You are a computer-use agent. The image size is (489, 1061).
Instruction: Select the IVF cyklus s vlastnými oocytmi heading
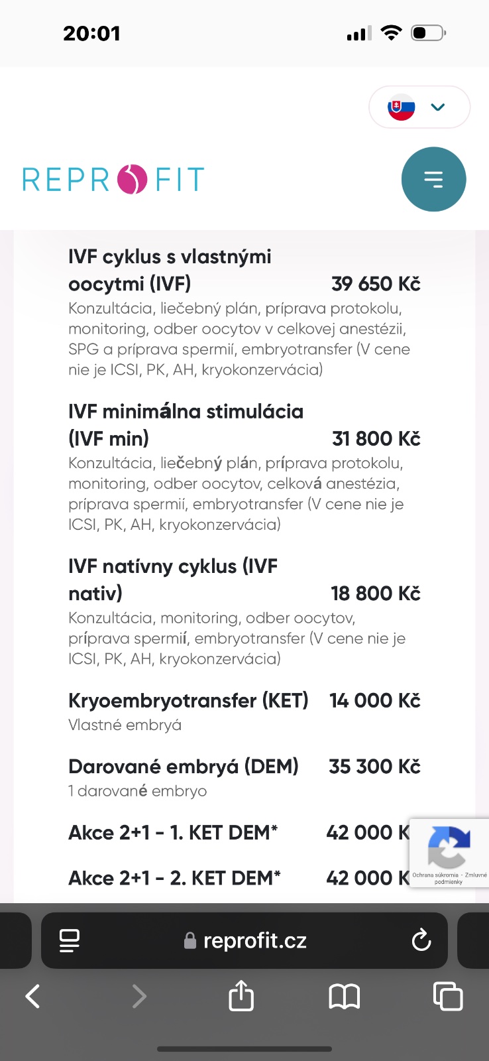point(170,270)
